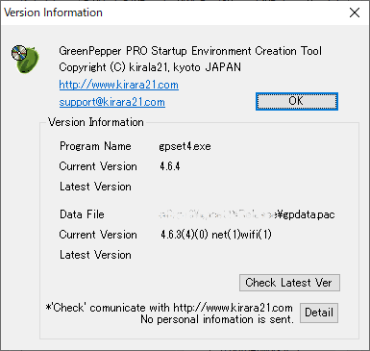Open the Detail button
370x351 pixels.
pos(319,313)
